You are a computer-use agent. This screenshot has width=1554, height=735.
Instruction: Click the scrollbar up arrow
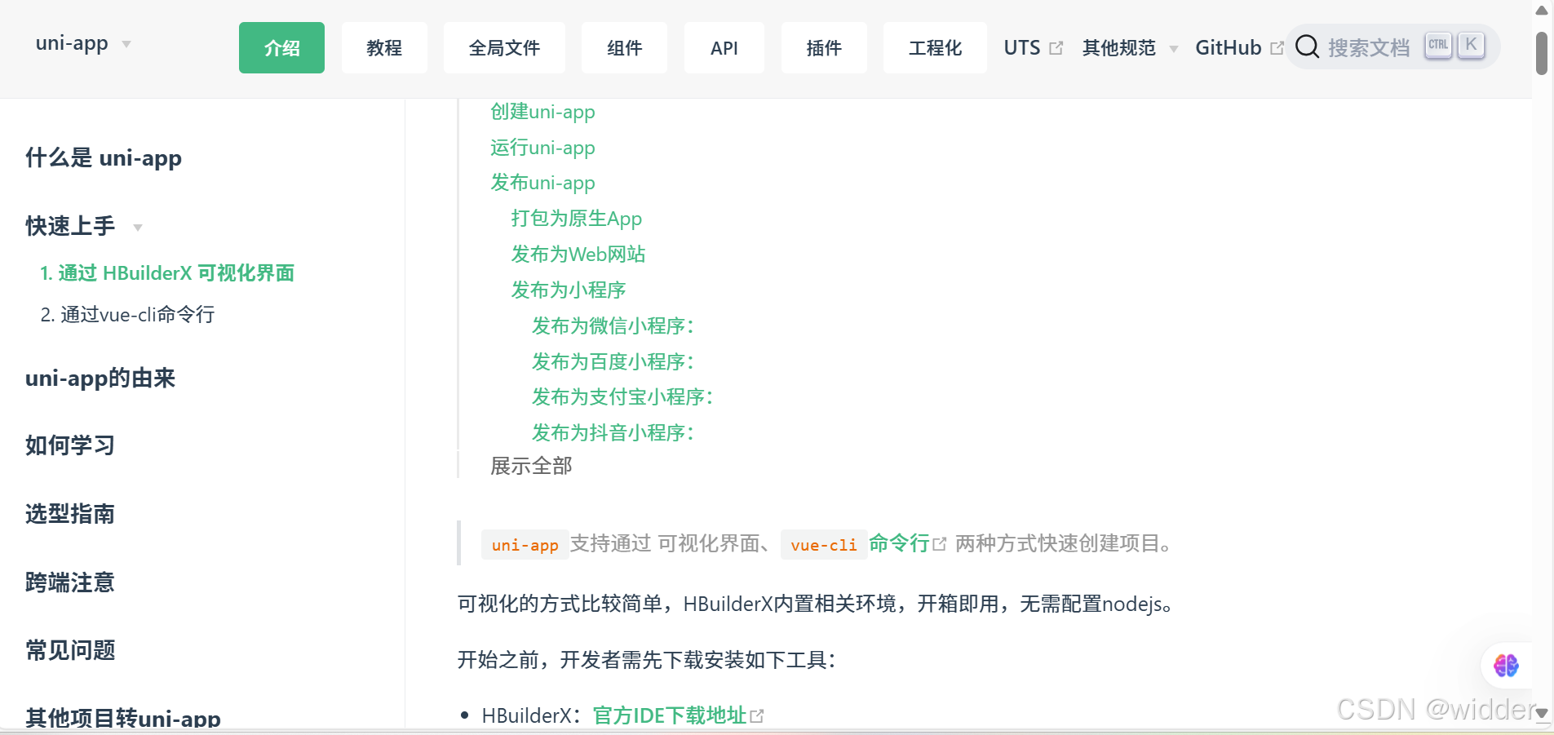[x=1542, y=11]
